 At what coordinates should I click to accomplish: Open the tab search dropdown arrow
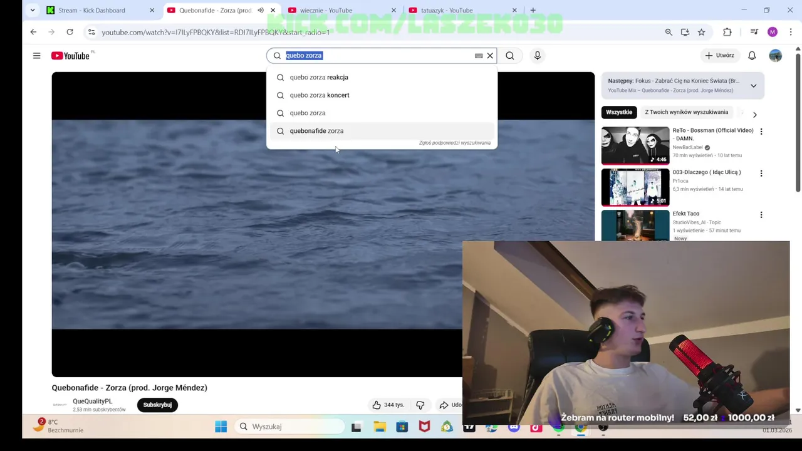[33, 10]
